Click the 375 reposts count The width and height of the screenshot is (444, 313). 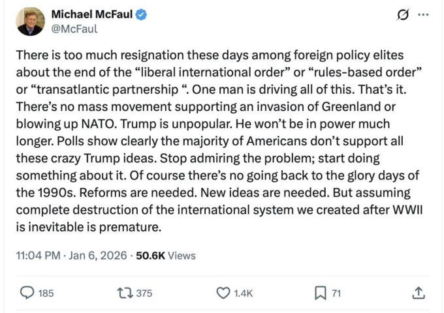click(144, 293)
